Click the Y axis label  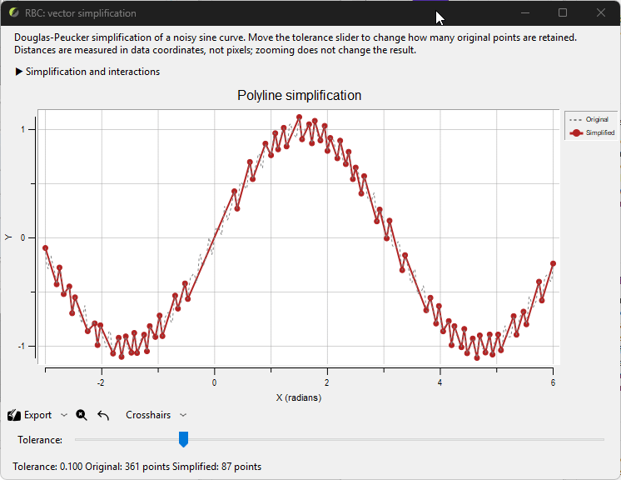pos(8,237)
